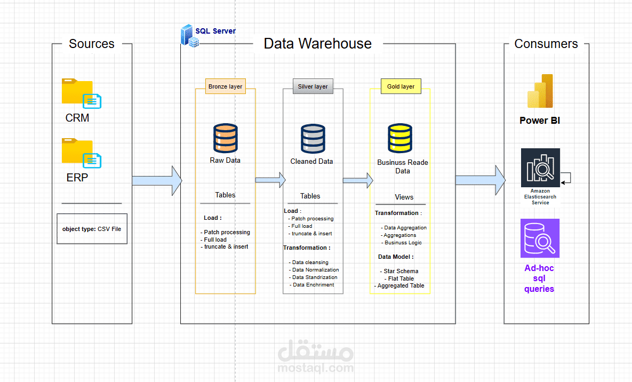The image size is (632, 382).
Task: Click 'Full load' in Bronze layer
Action: [214, 240]
